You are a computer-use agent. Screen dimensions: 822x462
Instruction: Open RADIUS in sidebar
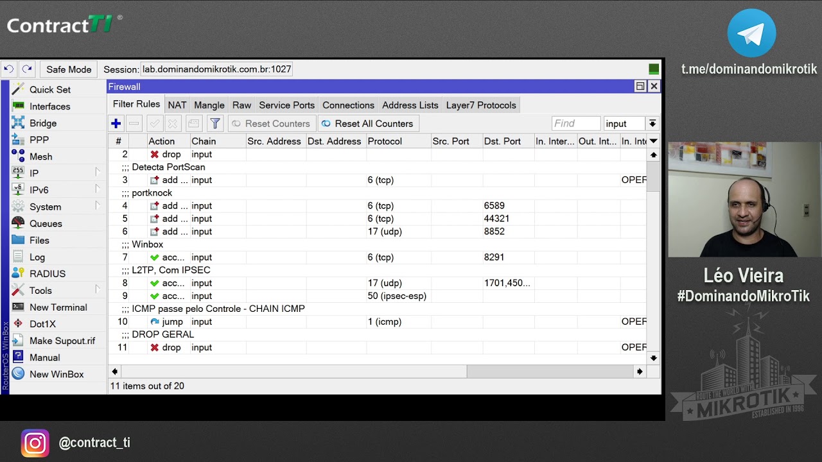click(48, 273)
